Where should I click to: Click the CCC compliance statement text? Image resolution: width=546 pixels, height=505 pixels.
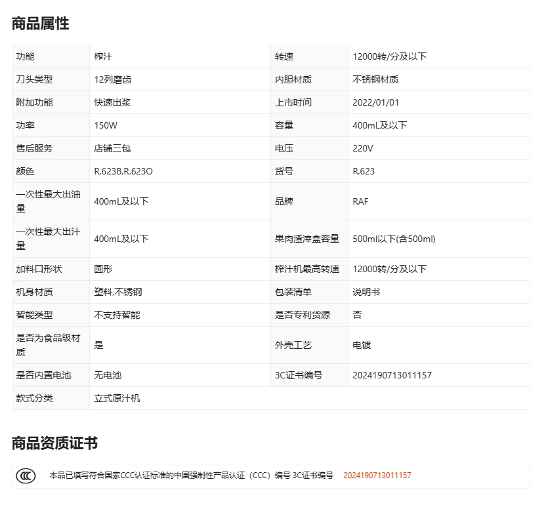point(191,475)
